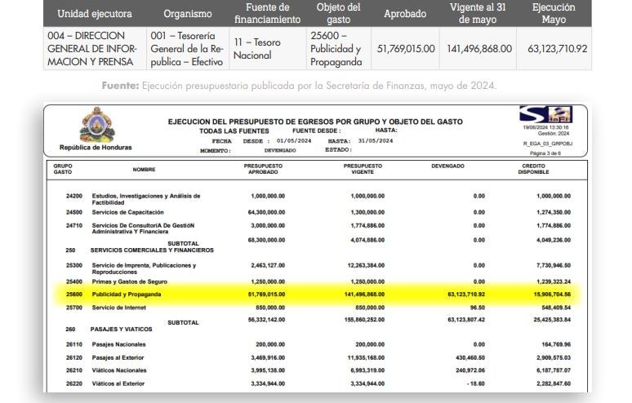The height and width of the screenshot is (403, 632).
Task: Click the 'DEVENGADO' column header
Action: tap(447, 166)
